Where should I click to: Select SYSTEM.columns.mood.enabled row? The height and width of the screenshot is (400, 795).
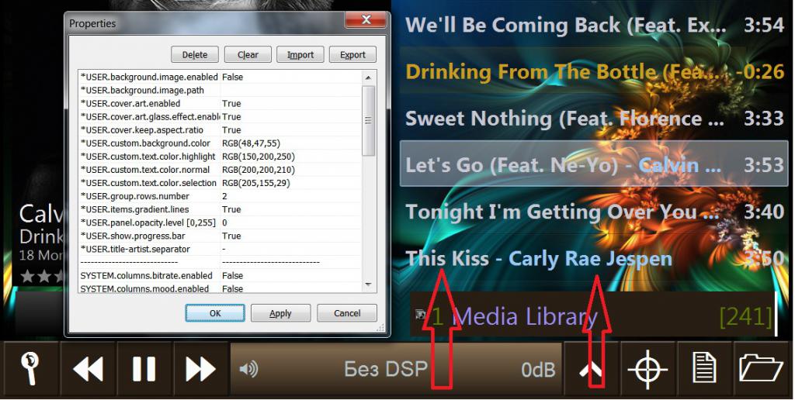[x=220, y=288]
